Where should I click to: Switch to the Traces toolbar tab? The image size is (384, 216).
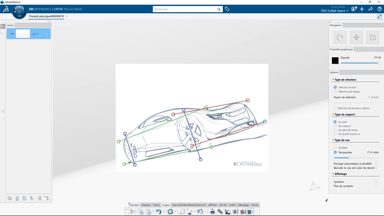156,205
